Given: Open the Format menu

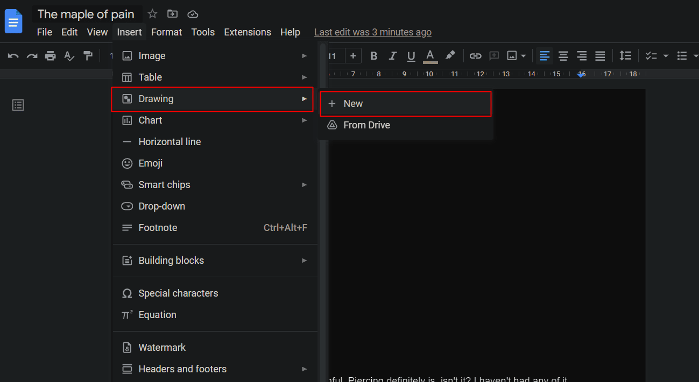Looking at the screenshot, I should coord(167,32).
